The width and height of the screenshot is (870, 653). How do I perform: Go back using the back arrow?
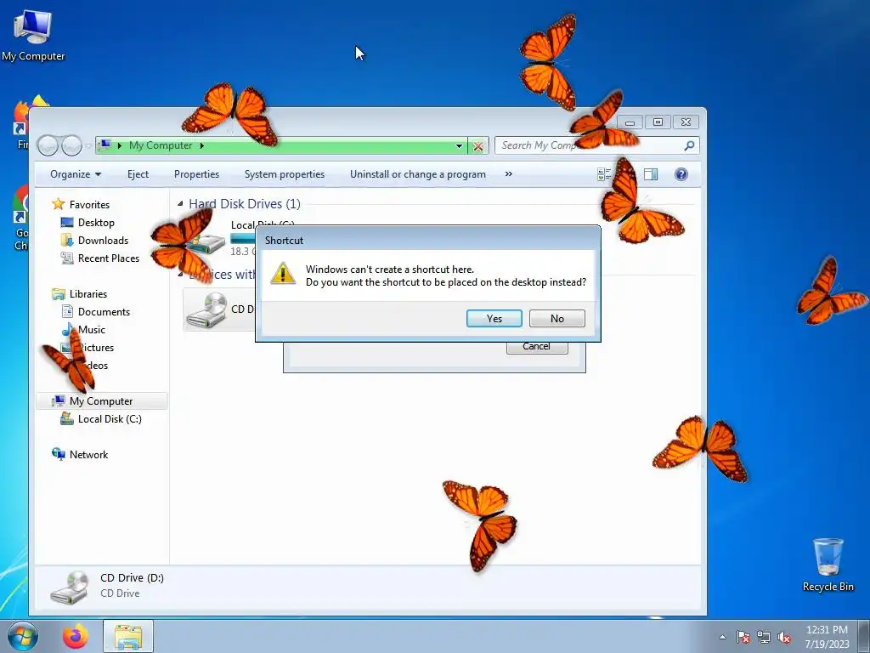tap(48, 145)
